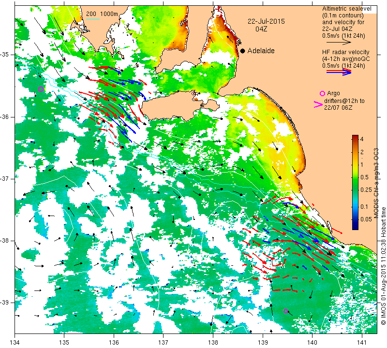Image resolution: width=387 pixels, height=348 pixels.
Task: Click colorbar value label 1
Action: point(362,164)
